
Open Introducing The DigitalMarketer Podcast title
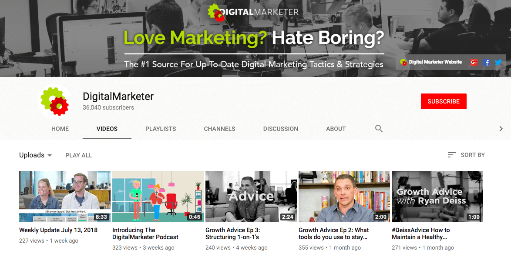[x=145, y=234]
